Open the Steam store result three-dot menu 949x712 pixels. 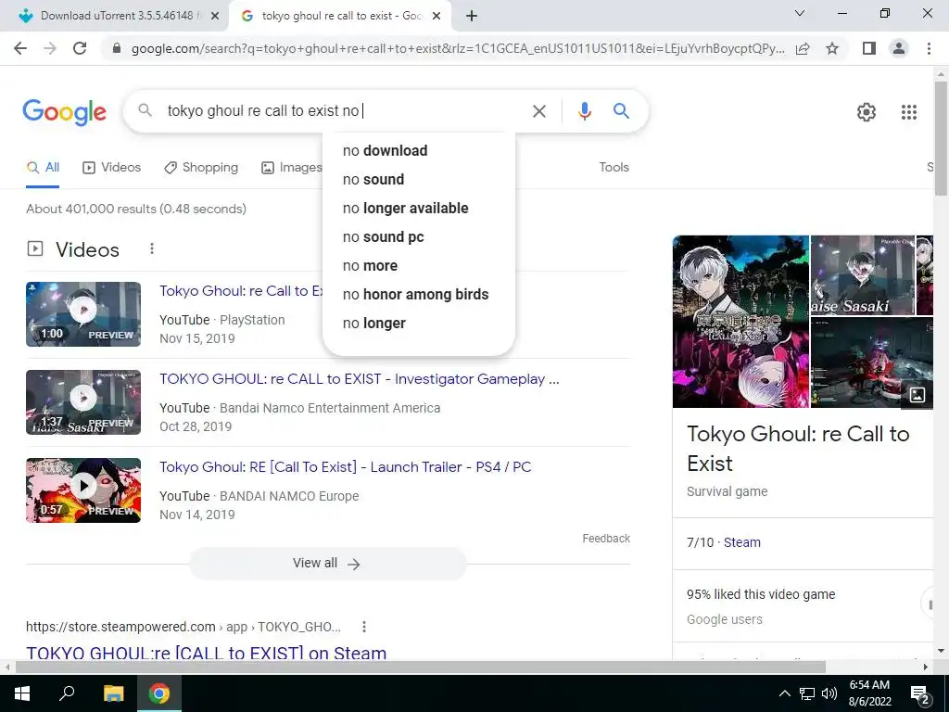coord(363,627)
